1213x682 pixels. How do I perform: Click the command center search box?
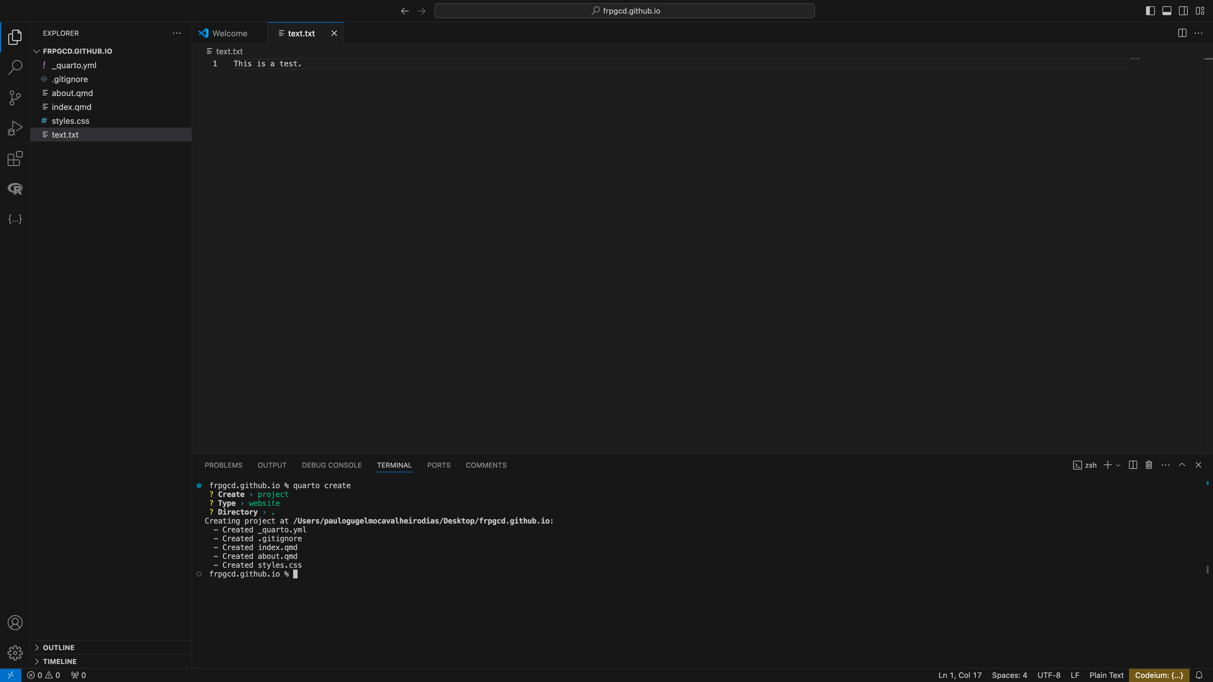point(625,11)
